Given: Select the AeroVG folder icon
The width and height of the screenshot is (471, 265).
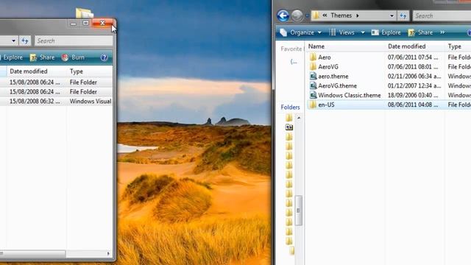Looking at the screenshot, I should point(313,67).
